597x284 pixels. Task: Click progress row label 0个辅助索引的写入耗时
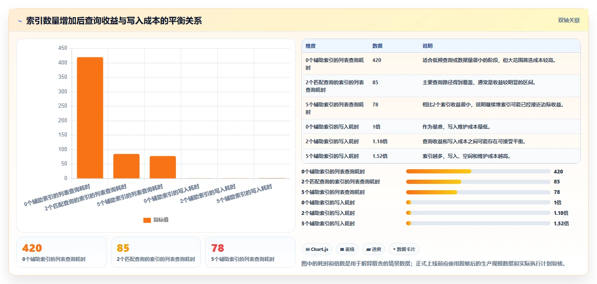pos(328,202)
